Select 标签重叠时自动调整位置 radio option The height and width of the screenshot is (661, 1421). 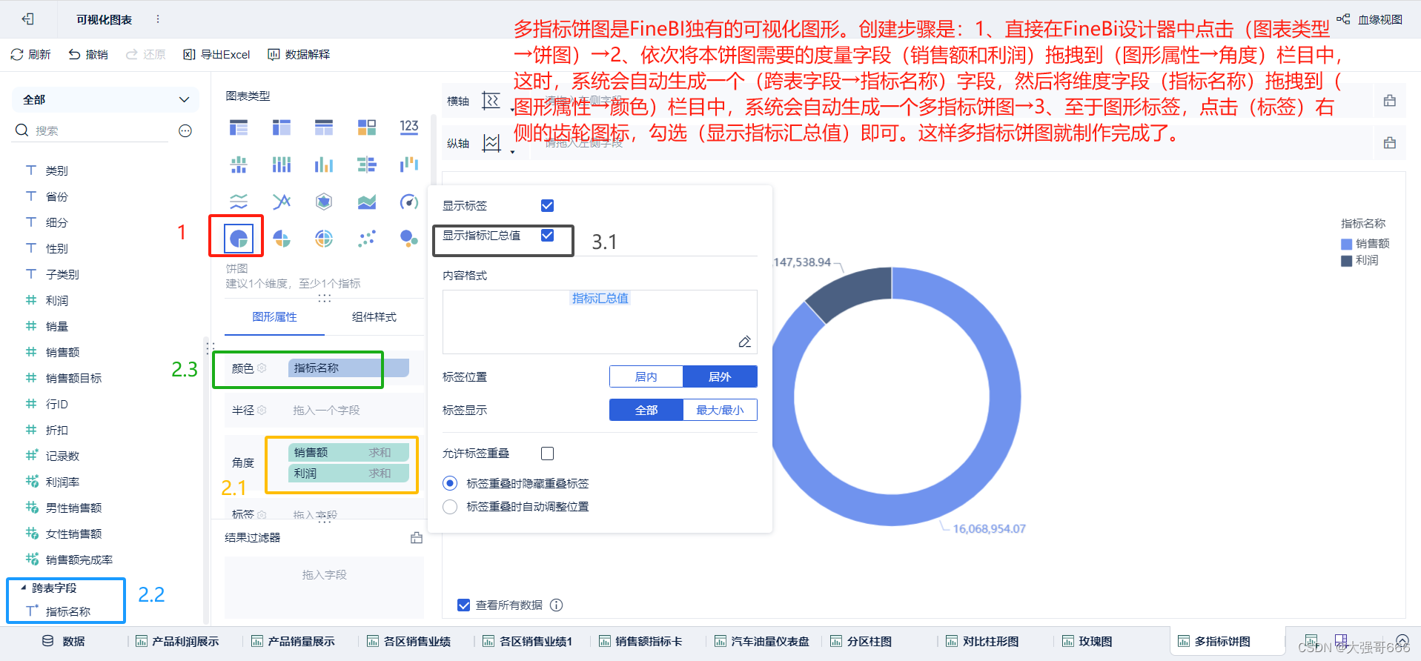(x=450, y=507)
